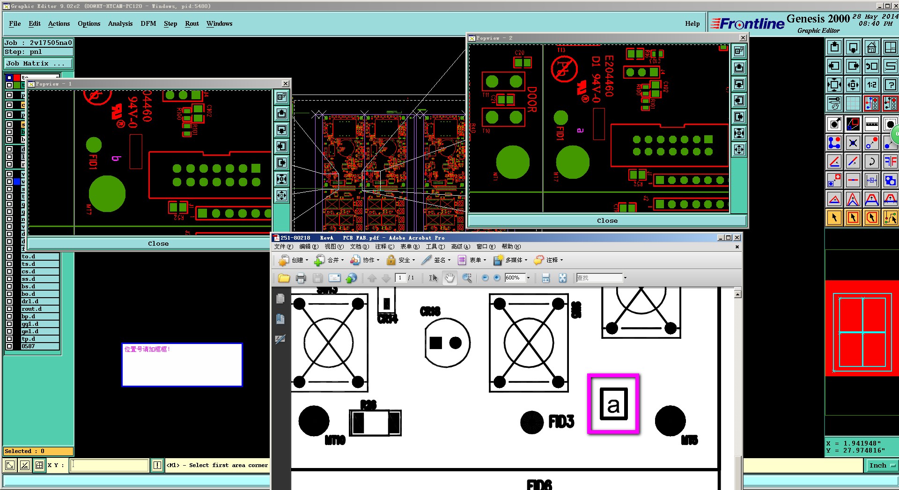
Task: Select the rotate arrow tool icon
Action: click(872, 161)
